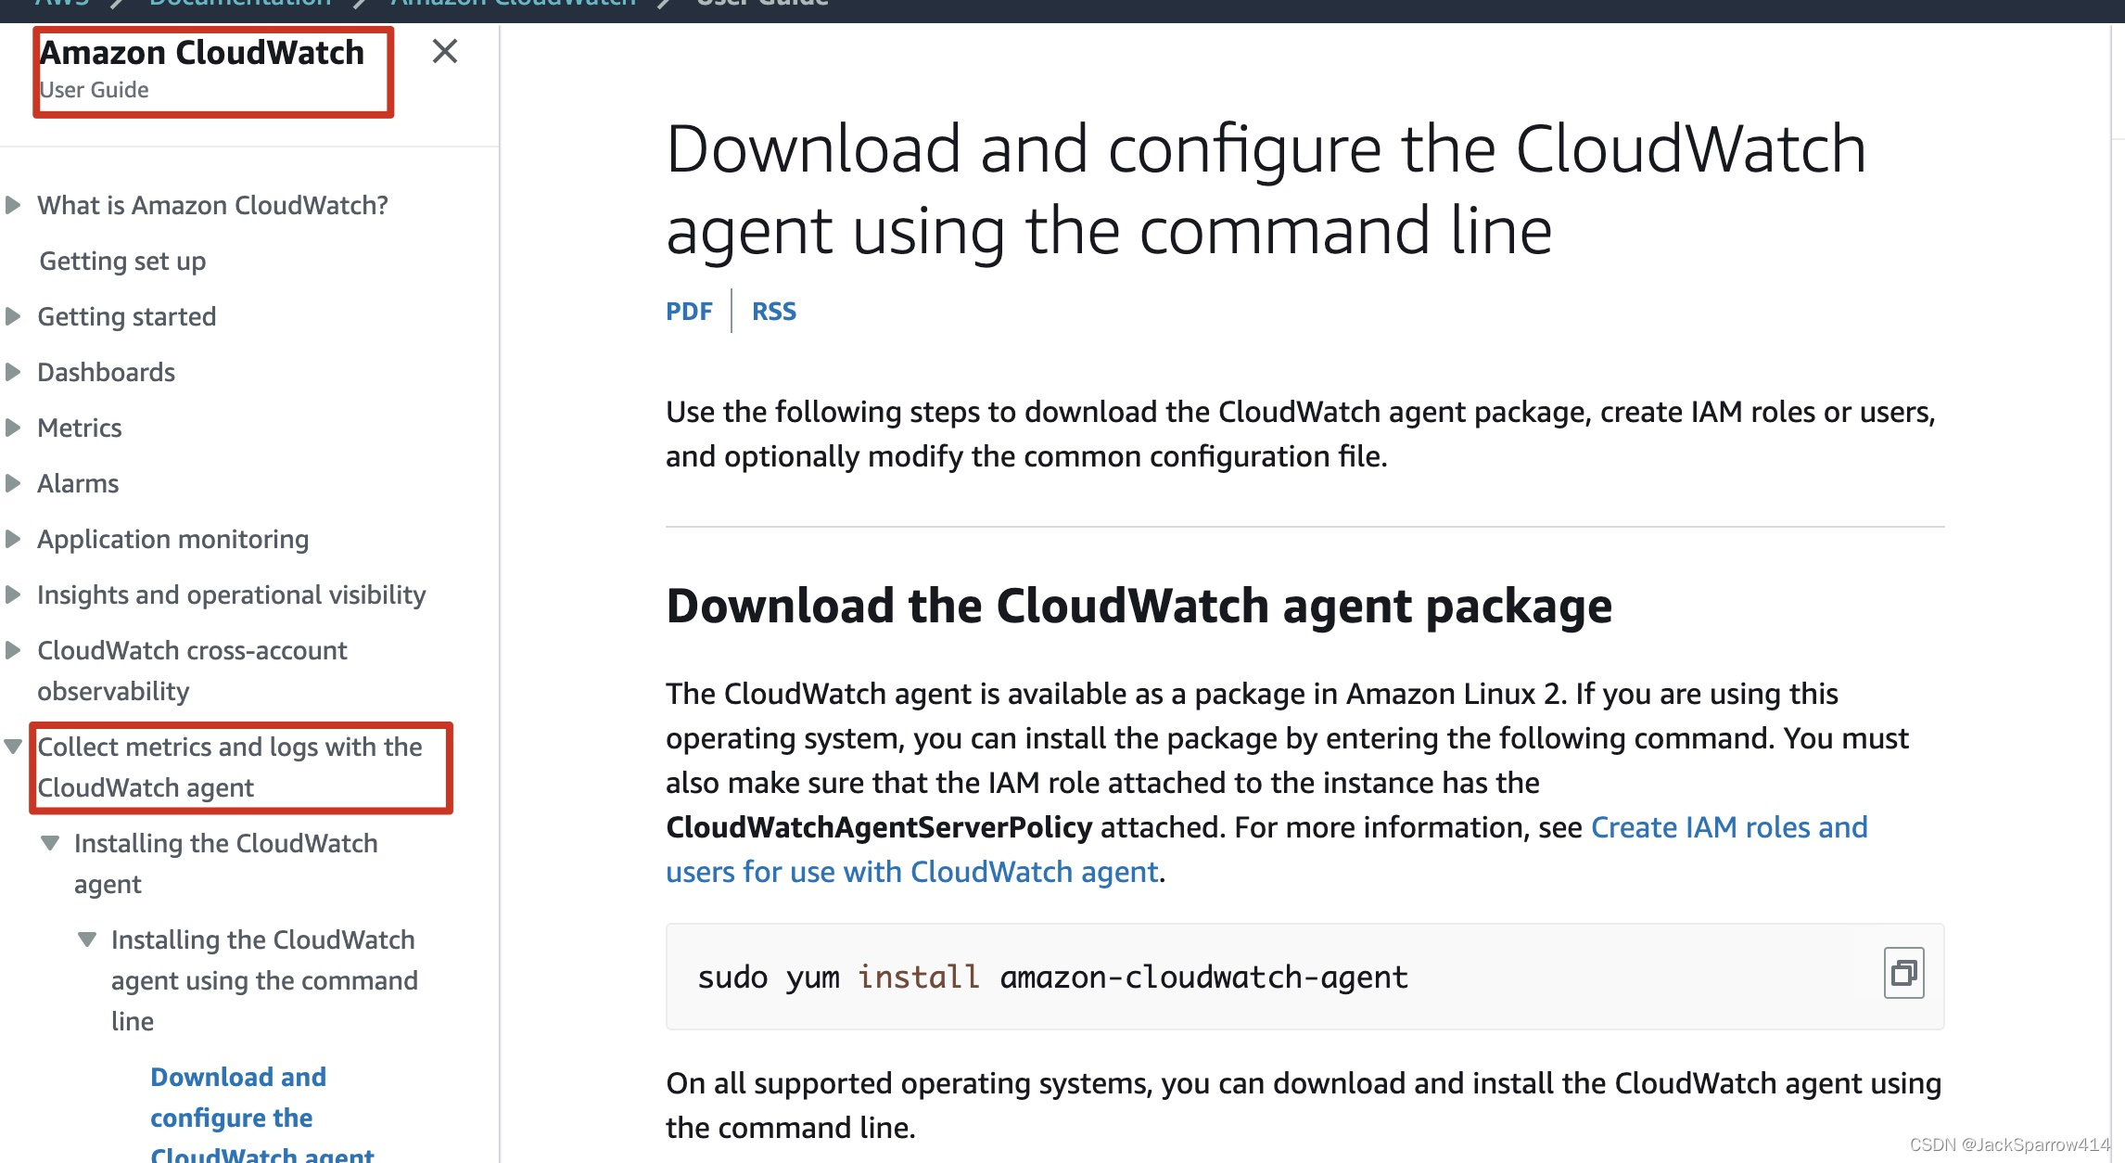The image size is (2125, 1163).
Task: Click the close sidebar X icon
Action: click(x=443, y=52)
